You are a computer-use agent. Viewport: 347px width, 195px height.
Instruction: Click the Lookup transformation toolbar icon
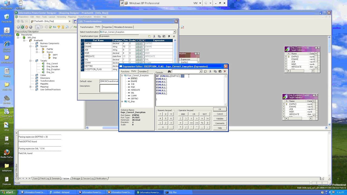pyautogui.click(x=67, y=27)
